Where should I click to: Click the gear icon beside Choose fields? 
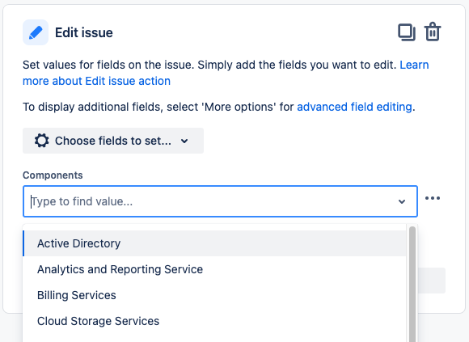tap(41, 141)
